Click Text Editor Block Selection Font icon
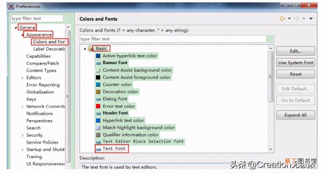The image size is (321, 174). tap(98, 142)
